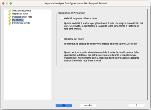Open help with the ? button
This screenshot has width=151, height=110.
137,105
